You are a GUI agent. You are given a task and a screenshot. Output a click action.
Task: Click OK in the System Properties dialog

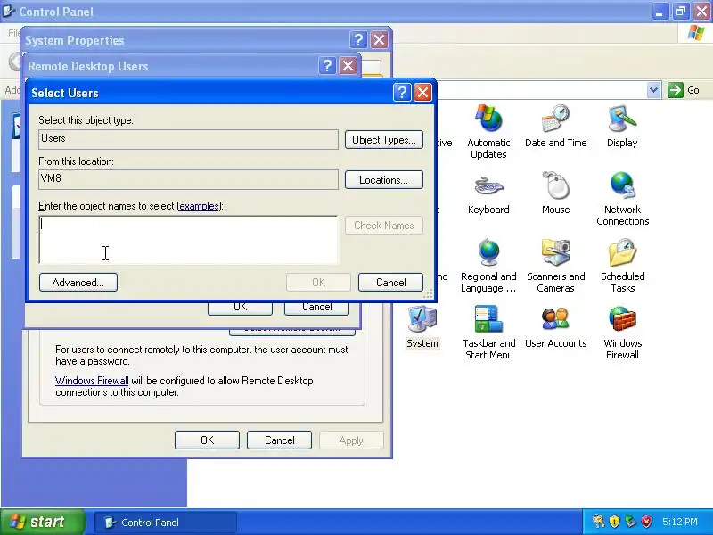(x=207, y=440)
